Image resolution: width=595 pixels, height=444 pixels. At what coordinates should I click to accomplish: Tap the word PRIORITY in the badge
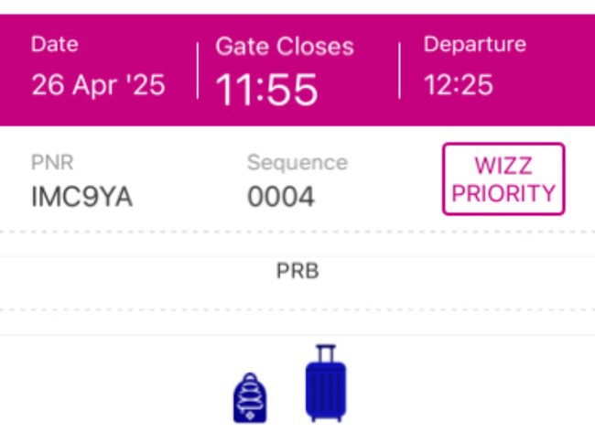[503, 193]
